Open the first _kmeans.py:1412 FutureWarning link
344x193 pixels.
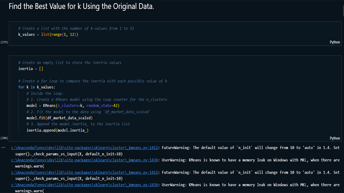(84, 148)
